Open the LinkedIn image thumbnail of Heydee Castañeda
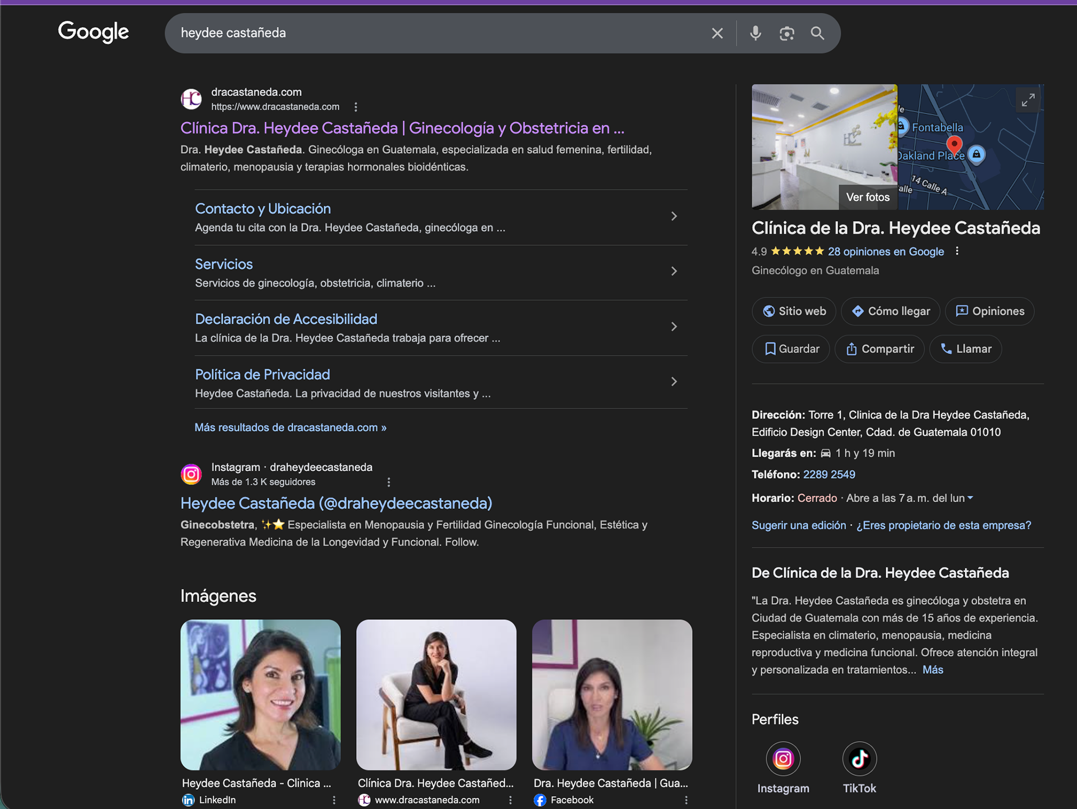Viewport: 1077px width, 809px height. pos(260,694)
